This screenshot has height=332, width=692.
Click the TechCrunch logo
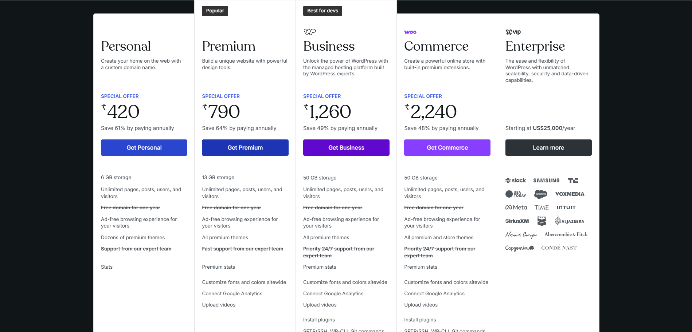coord(573,181)
